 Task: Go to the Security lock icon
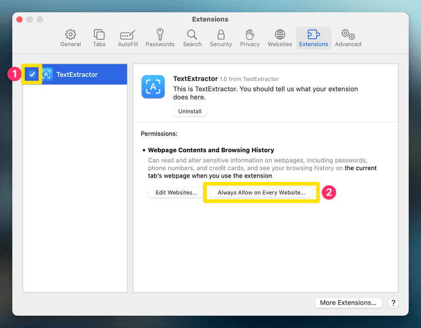[221, 35]
